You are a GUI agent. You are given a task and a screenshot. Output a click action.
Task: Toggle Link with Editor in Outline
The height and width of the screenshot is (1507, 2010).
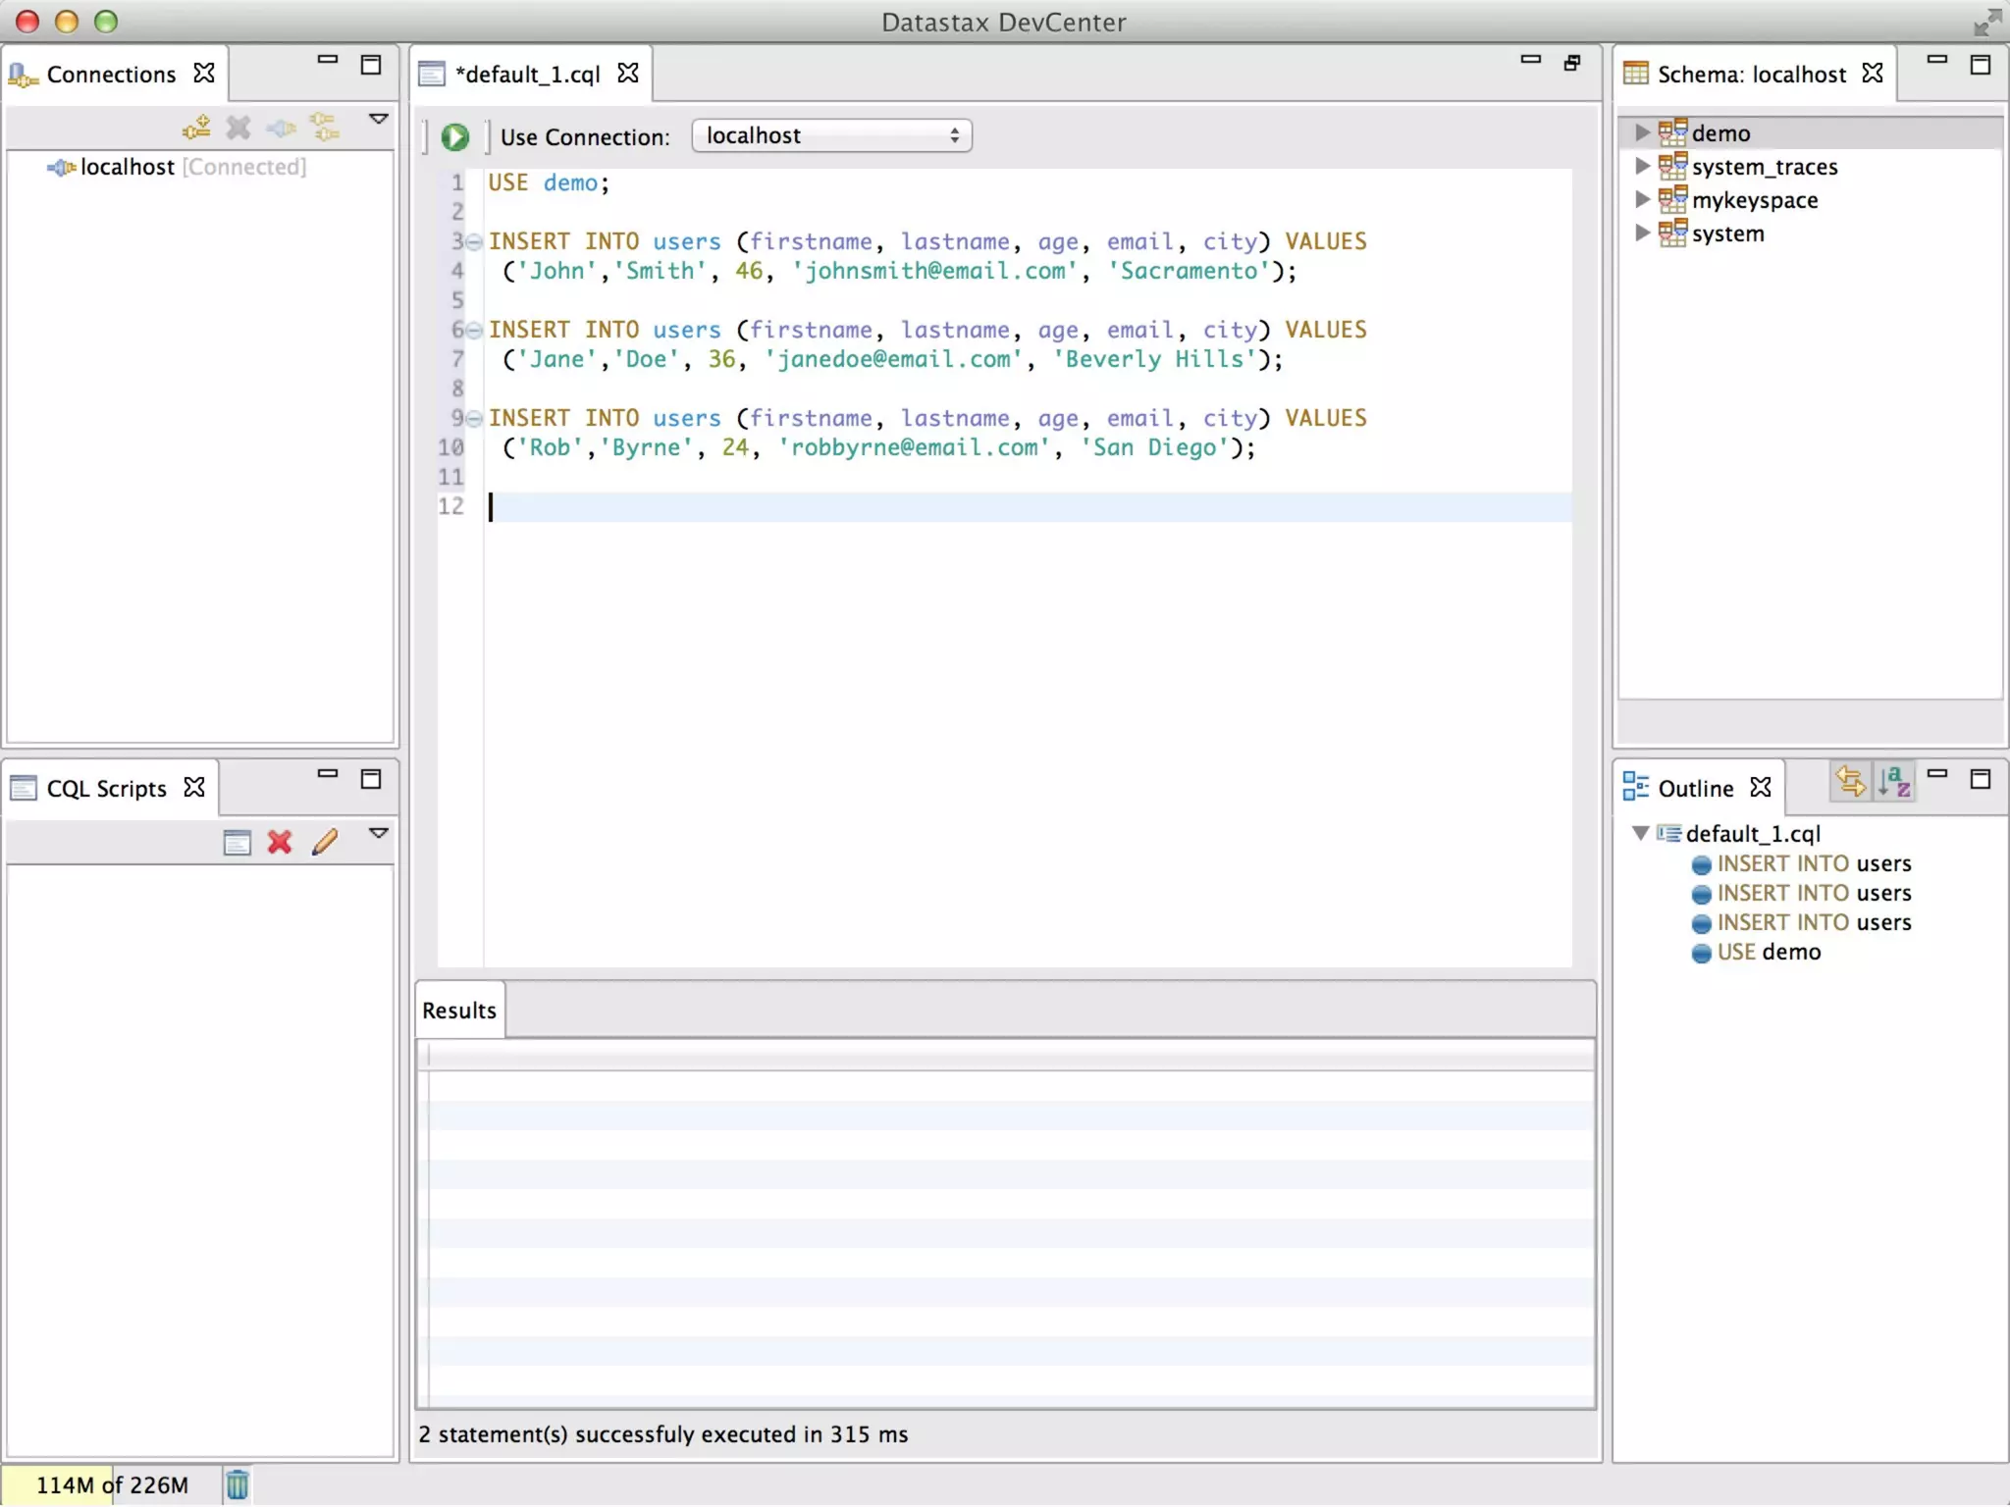point(1850,782)
